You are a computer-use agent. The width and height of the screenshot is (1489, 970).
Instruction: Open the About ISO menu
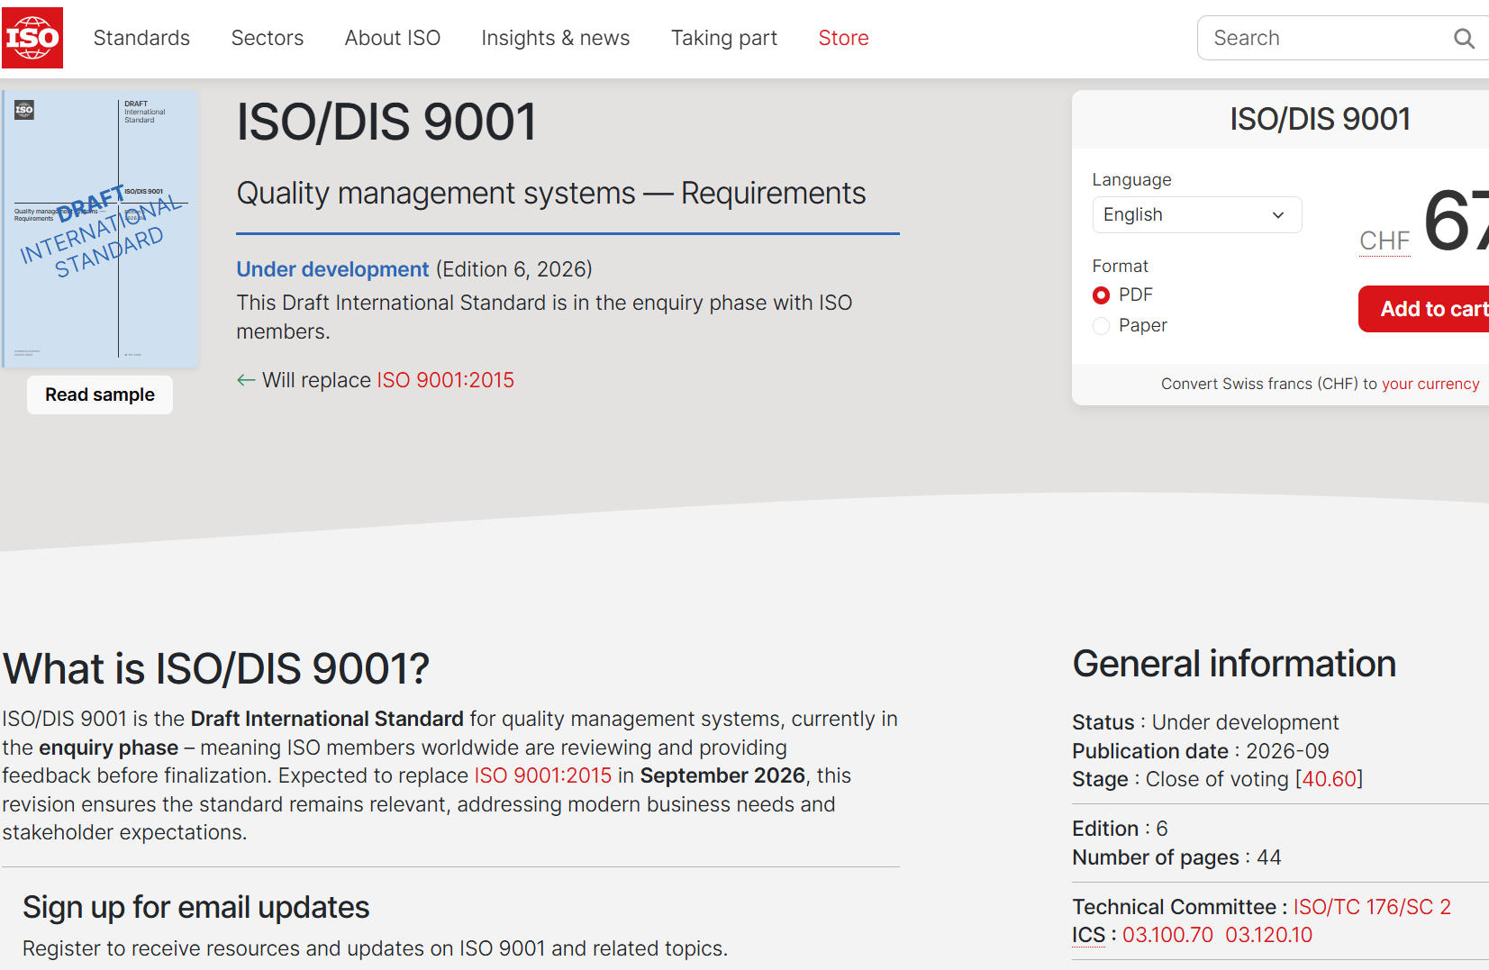pyautogui.click(x=392, y=38)
